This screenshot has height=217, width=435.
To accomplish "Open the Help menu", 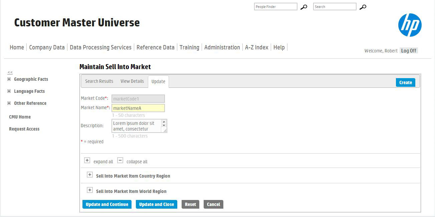I will click(279, 47).
